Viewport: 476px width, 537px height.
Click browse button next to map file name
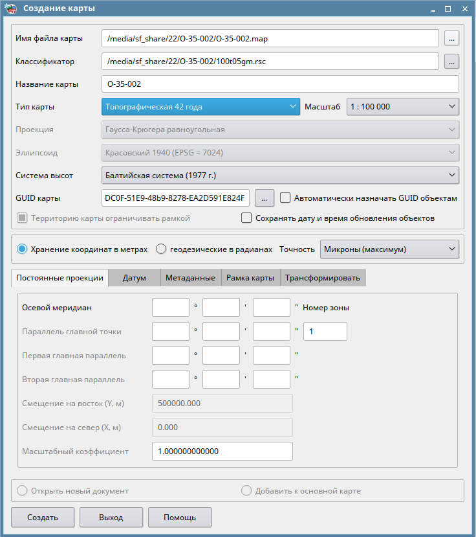(451, 38)
